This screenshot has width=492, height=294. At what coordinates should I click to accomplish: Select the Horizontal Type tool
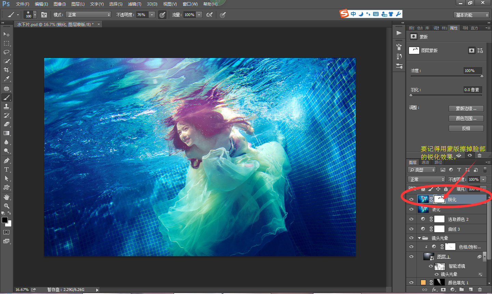click(6, 170)
